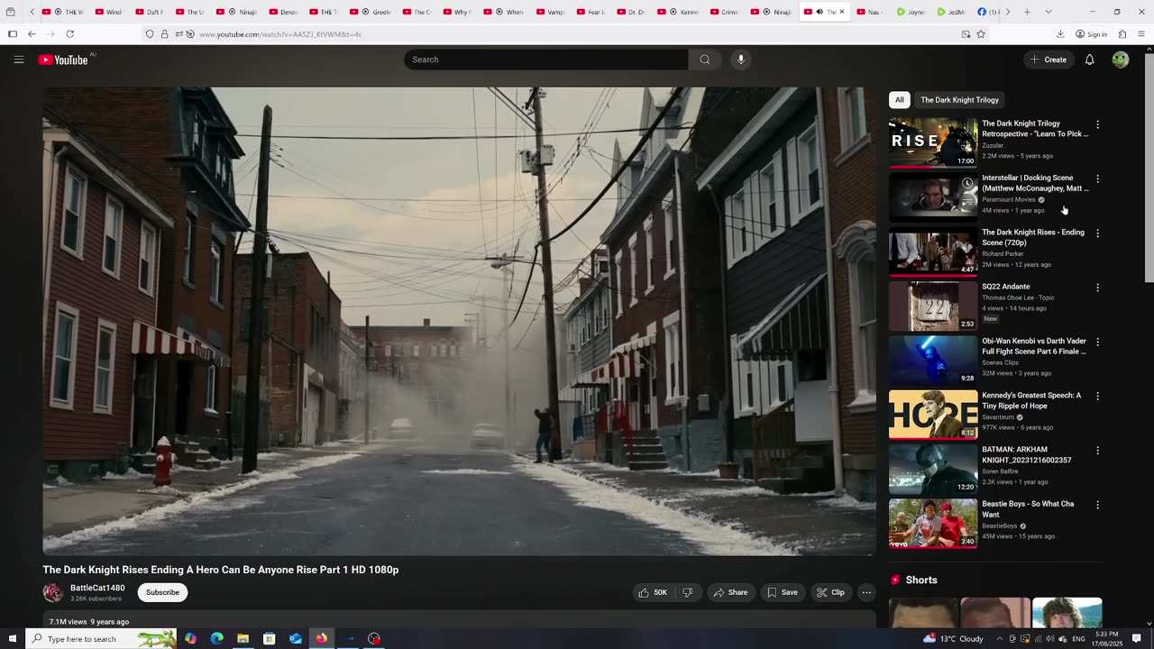Screen dimensions: 1154x649
Task: Click the YouTube search text field
Action: point(546,59)
